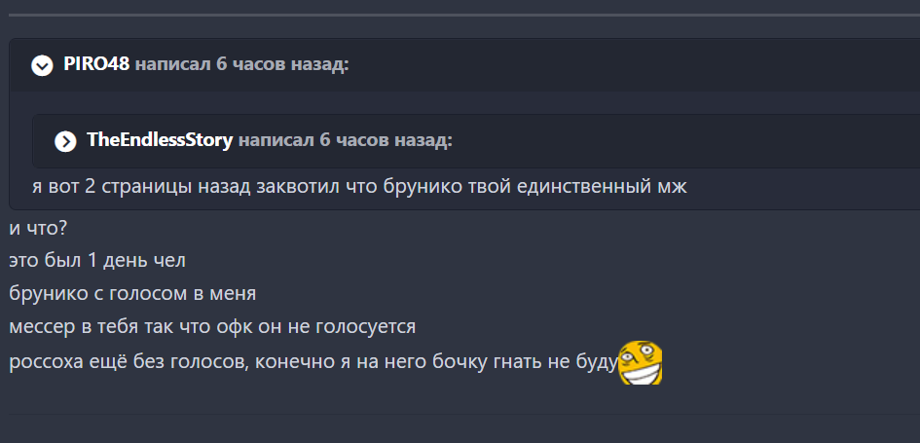Click the line 'брунико с голосом в меня'
920x443 pixels.
coord(132,293)
